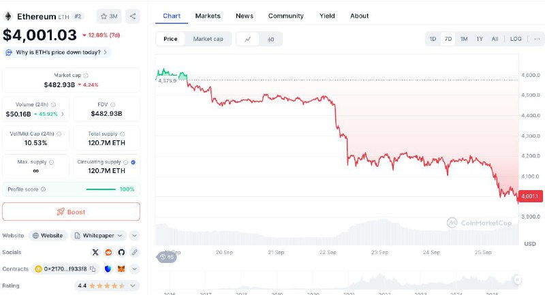Open Ethereum's Reddit social link
This screenshot has height=295, width=545.
tap(109, 253)
